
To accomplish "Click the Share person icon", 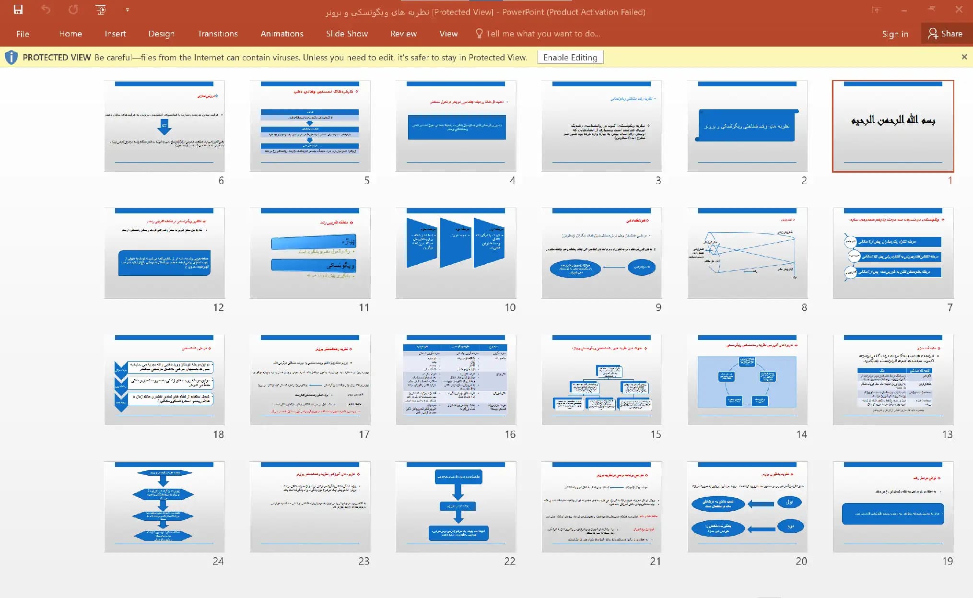I will tap(933, 34).
